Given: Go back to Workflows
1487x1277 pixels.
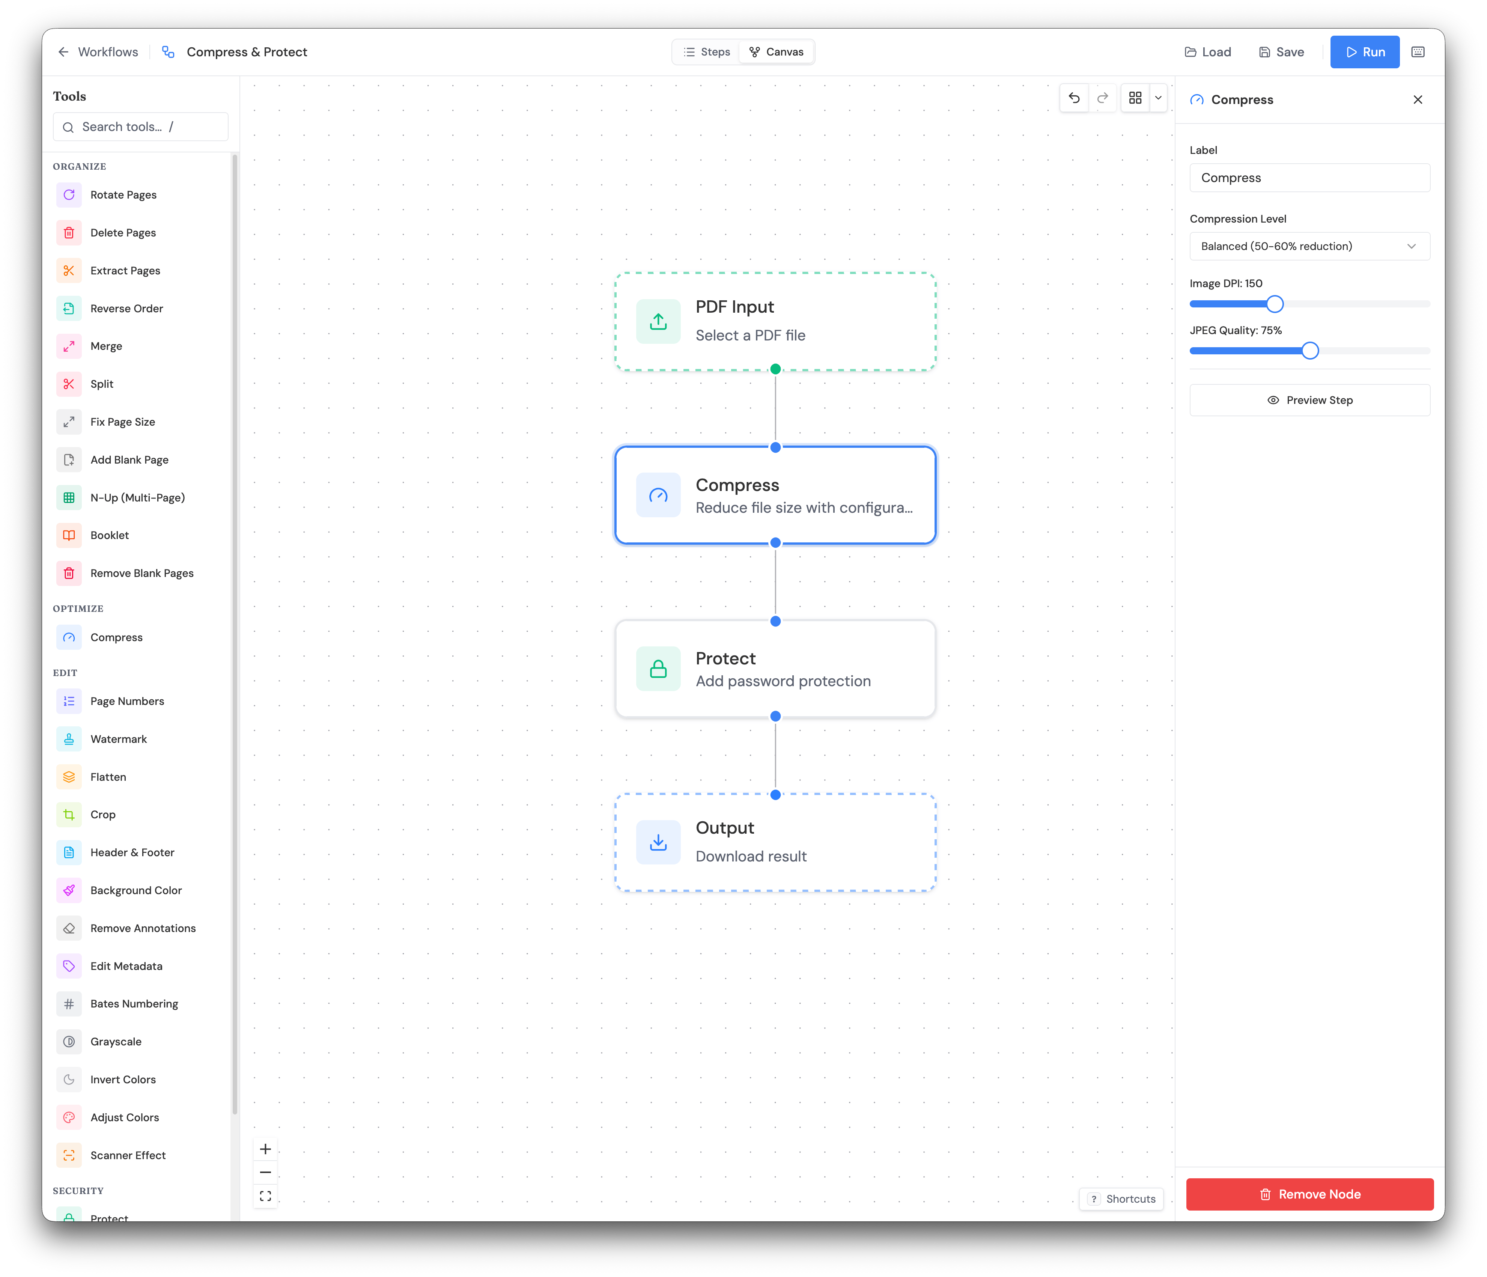Looking at the screenshot, I should coord(98,52).
